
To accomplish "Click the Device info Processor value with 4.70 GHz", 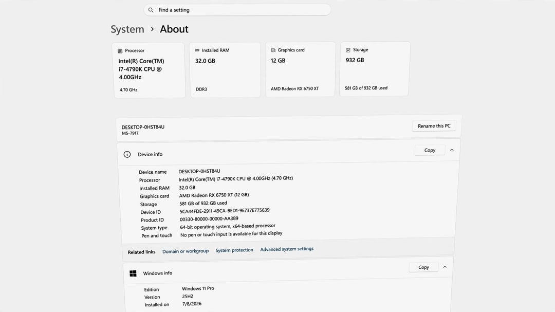I will coord(236,179).
